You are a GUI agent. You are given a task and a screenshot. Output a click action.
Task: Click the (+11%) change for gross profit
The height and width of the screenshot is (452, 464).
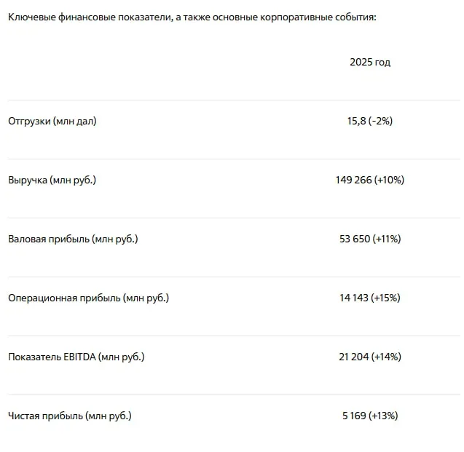387,239
